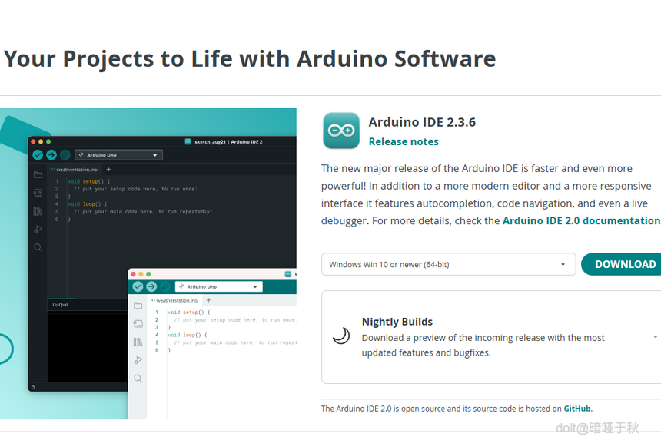The width and height of the screenshot is (661, 440).
Task: Select weatherstation.ino tab in light IDE preview
Action: [174, 301]
